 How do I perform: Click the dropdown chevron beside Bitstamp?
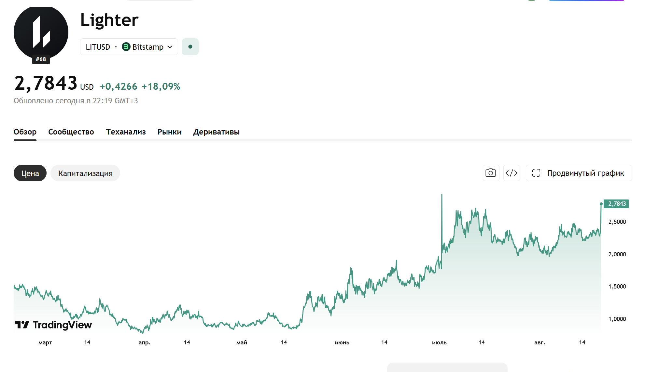pos(170,47)
